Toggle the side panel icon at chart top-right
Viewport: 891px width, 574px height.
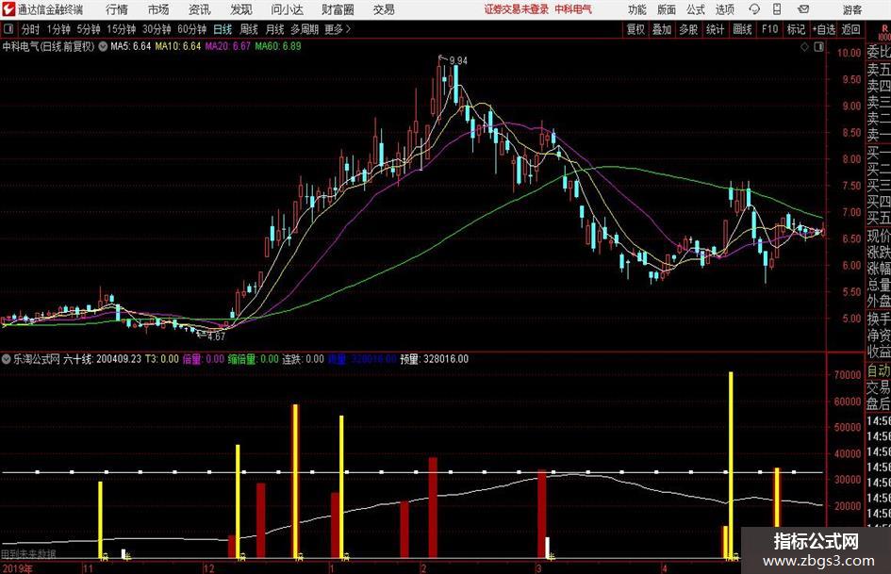click(818, 47)
